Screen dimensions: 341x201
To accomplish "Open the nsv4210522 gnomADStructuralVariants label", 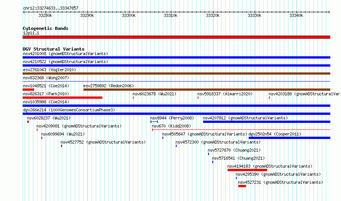I will point(66,62).
